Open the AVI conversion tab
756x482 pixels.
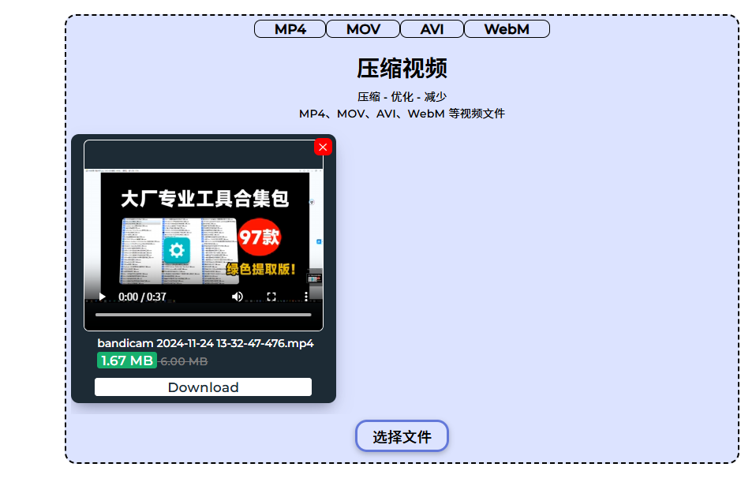pyautogui.click(x=432, y=28)
